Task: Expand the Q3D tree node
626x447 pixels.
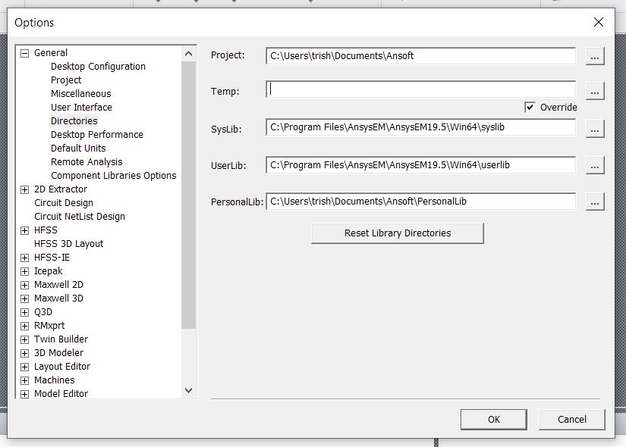Action: 24,311
